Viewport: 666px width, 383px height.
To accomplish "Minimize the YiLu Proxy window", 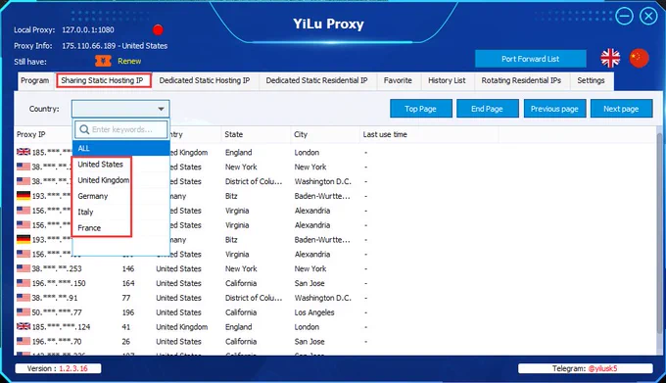I will 625,17.
